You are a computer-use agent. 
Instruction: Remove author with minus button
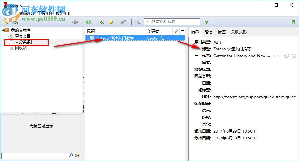[286, 56]
